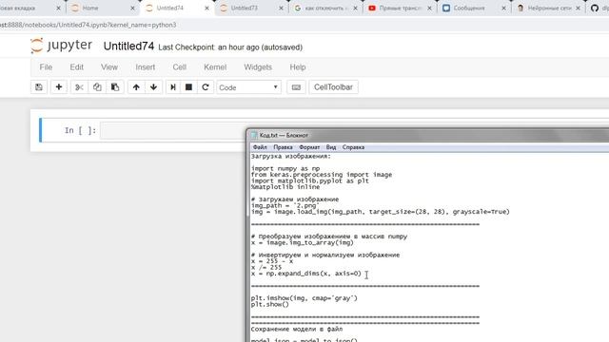Click the Jupyter logo
This screenshot has width=609, height=342.
61,46
